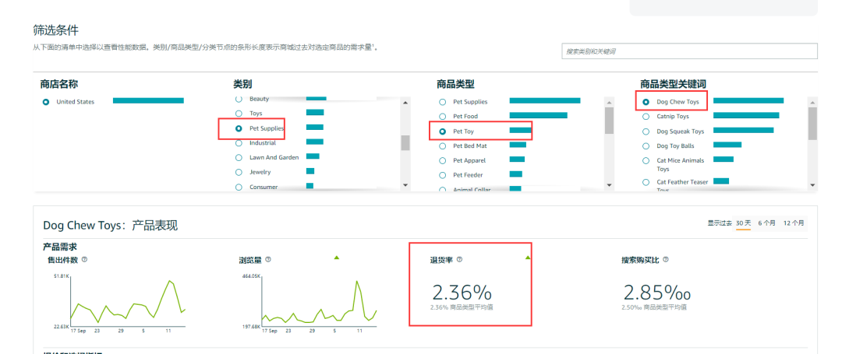842x354 pixels.
Task: Click the info icon next to 售出件数
Action: 84,260
